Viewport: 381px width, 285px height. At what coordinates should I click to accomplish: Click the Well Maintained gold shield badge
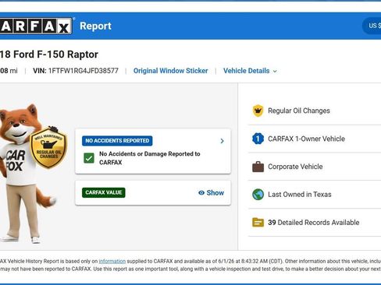click(x=49, y=147)
